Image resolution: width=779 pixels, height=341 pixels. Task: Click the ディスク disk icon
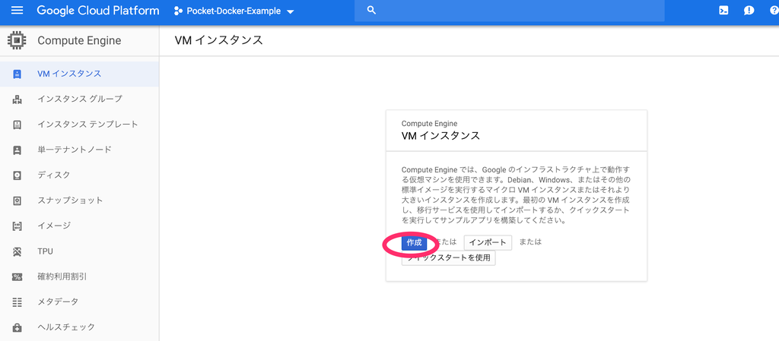17,175
